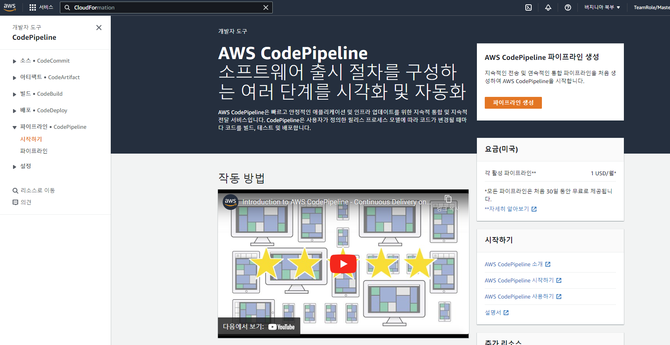The height and width of the screenshot is (345, 670).
Task: Open the 서비스 services grid menu
Action: (x=41, y=7)
